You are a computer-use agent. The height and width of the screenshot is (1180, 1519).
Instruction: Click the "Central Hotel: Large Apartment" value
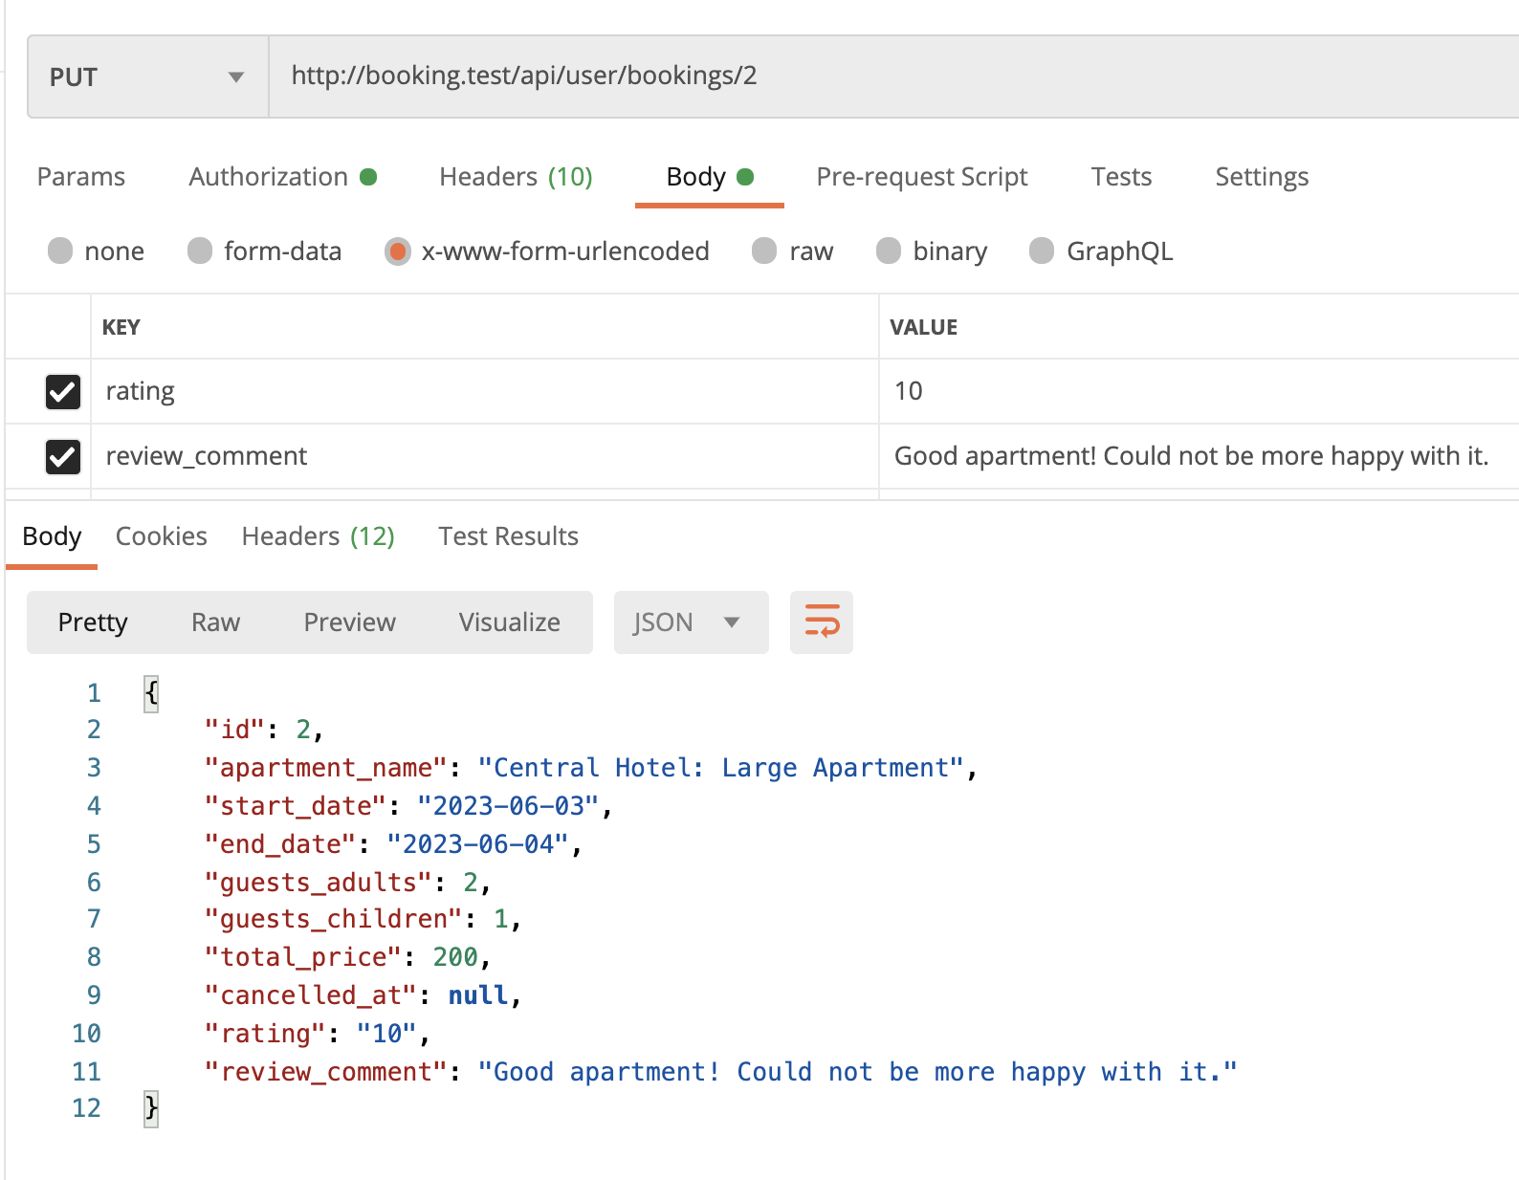[720, 768]
